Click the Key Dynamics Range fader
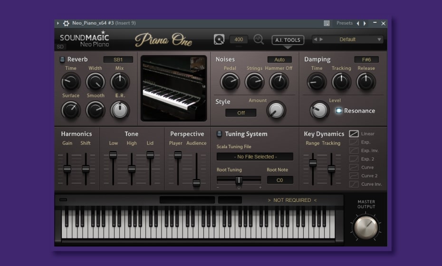This screenshot has height=266, width=442. click(x=313, y=162)
